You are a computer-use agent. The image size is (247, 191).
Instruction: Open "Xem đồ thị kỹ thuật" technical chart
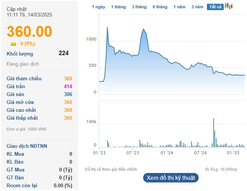point(171,178)
